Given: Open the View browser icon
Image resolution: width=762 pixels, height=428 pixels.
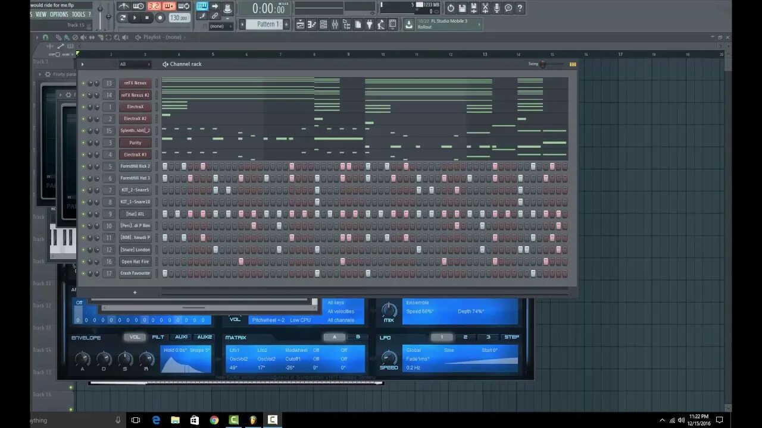Looking at the screenshot, I should pos(346,24).
